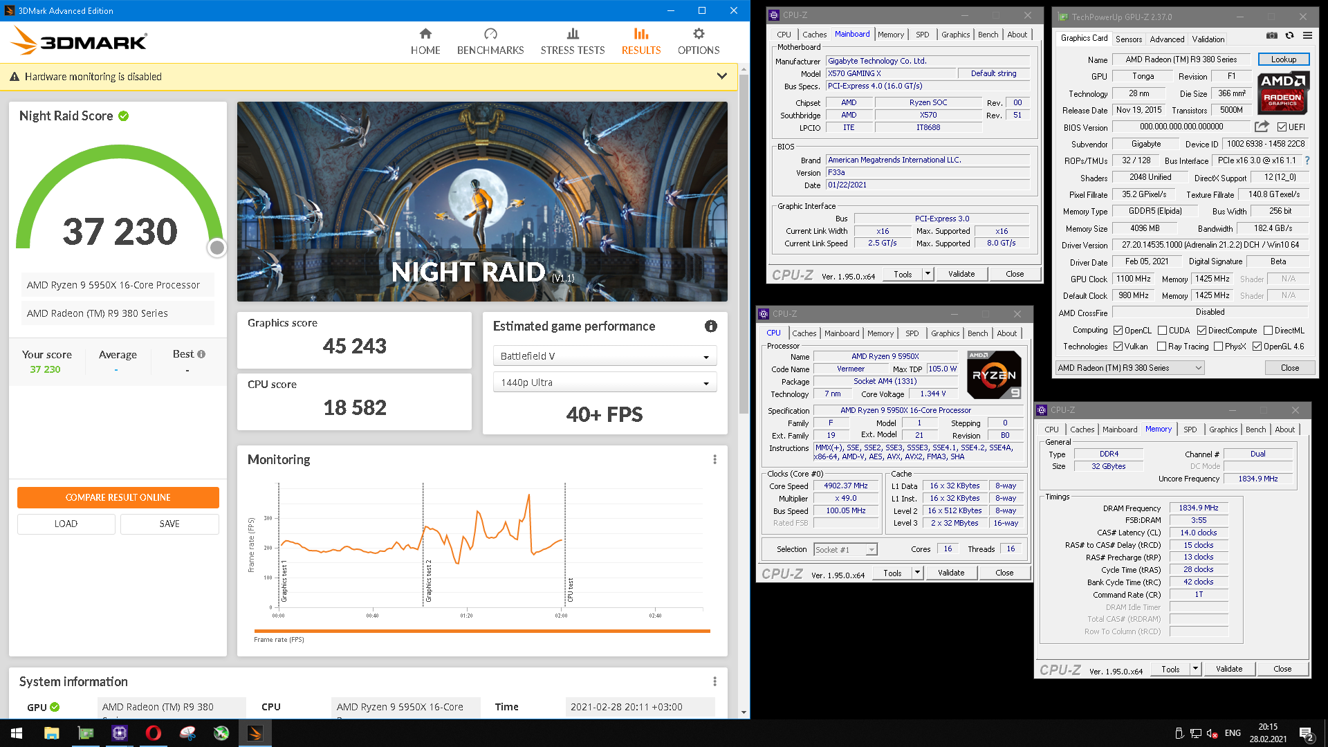Click Validate in Memory CPU-Z window

[1229, 669]
